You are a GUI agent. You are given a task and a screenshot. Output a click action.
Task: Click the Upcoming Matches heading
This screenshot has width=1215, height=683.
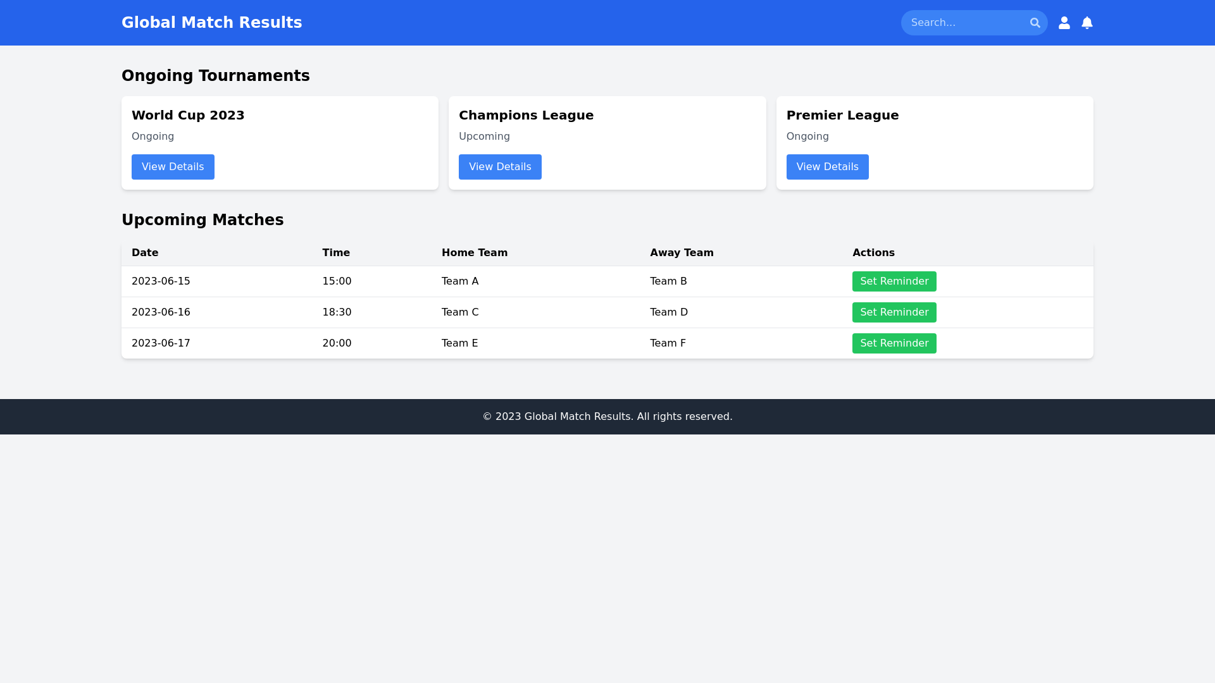[202, 220]
